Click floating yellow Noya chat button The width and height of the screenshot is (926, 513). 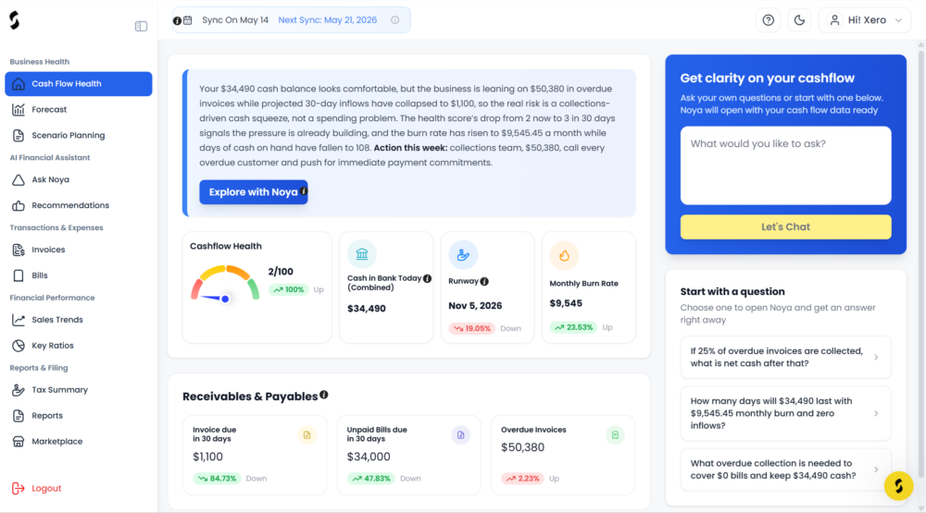[x=899, y=486]
